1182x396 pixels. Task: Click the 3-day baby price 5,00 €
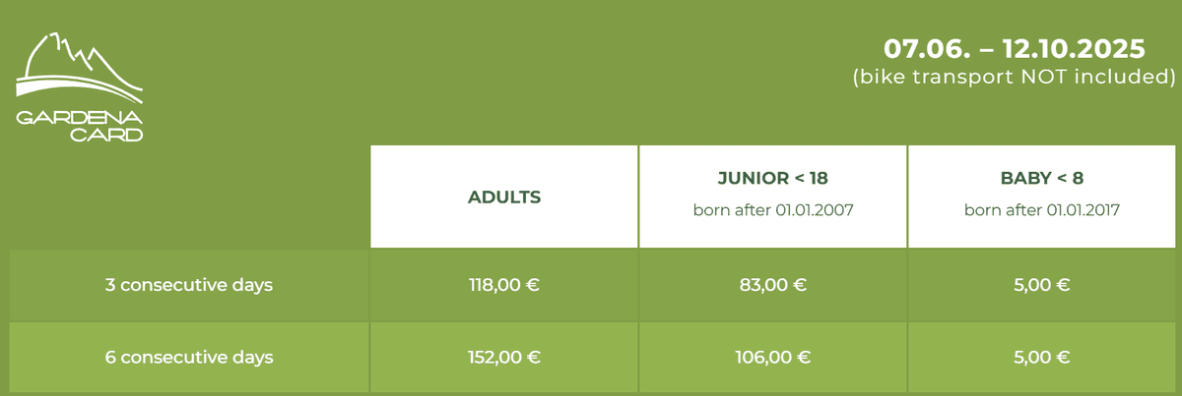pos(1042,286)
